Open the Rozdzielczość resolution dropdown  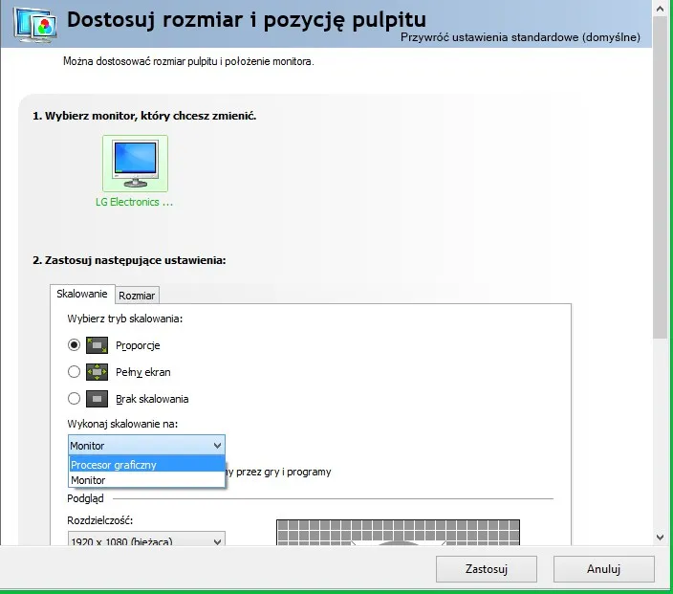146,539
